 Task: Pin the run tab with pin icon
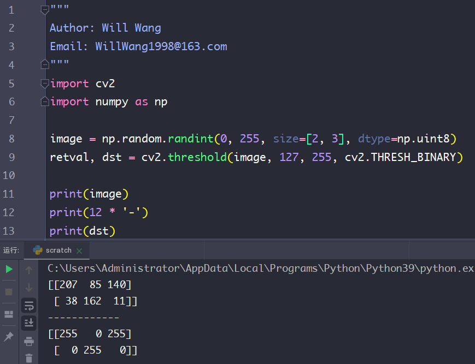pos(9,336)
